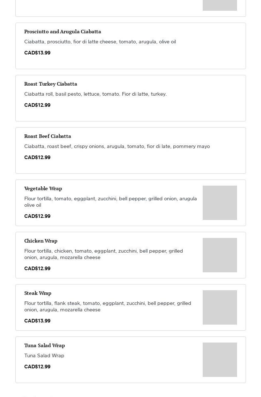Click the Steak Wrap image thumbnail
Screen dimensions: 261x397
click(220, 307)
